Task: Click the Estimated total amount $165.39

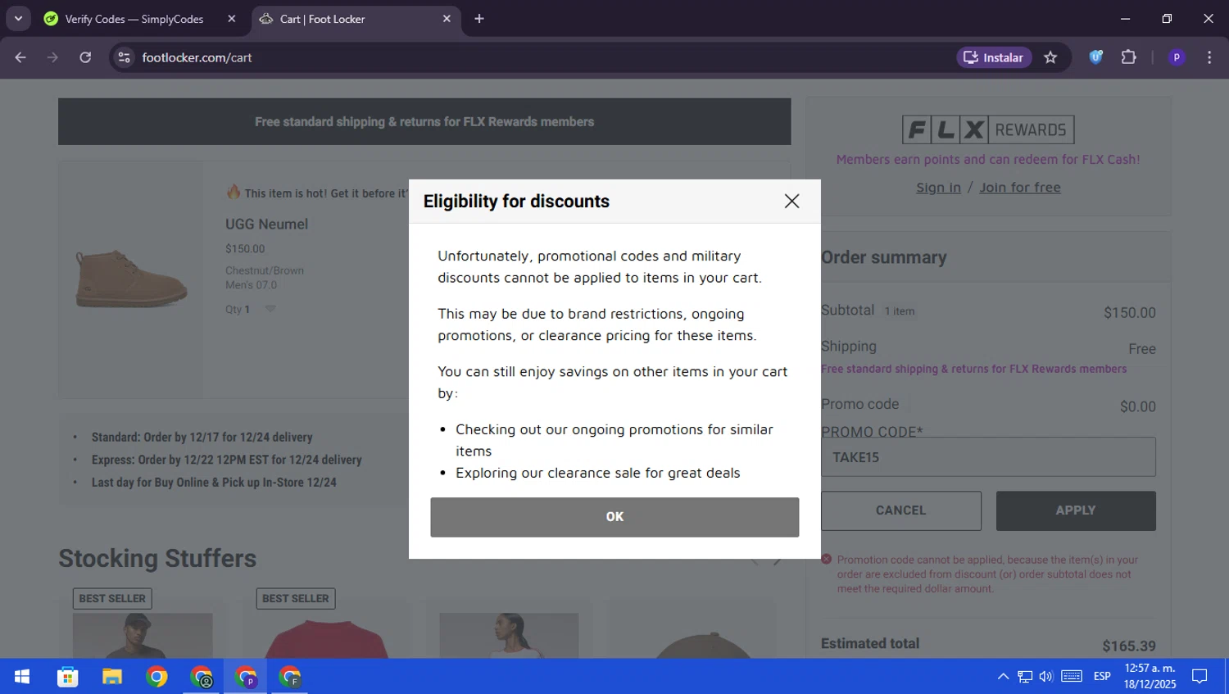Action: tap(1129, 646)
